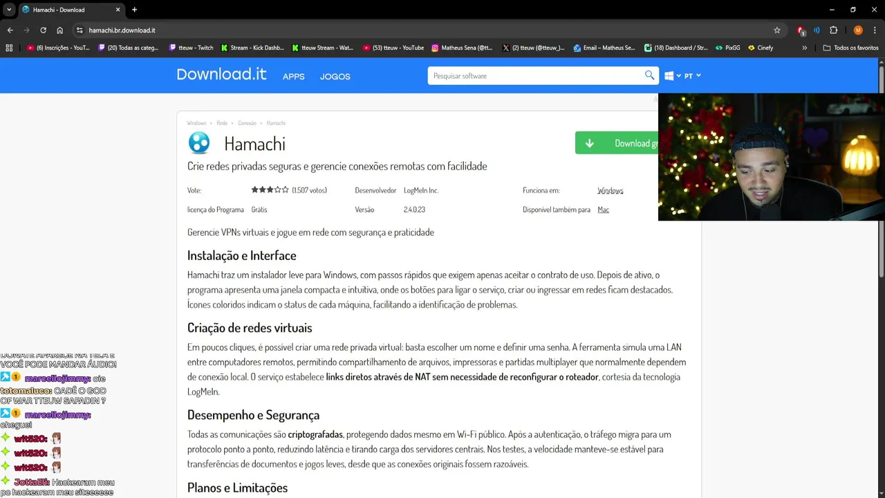
Task: Click the Planos e Limitações heading
Action: [237, 488]
